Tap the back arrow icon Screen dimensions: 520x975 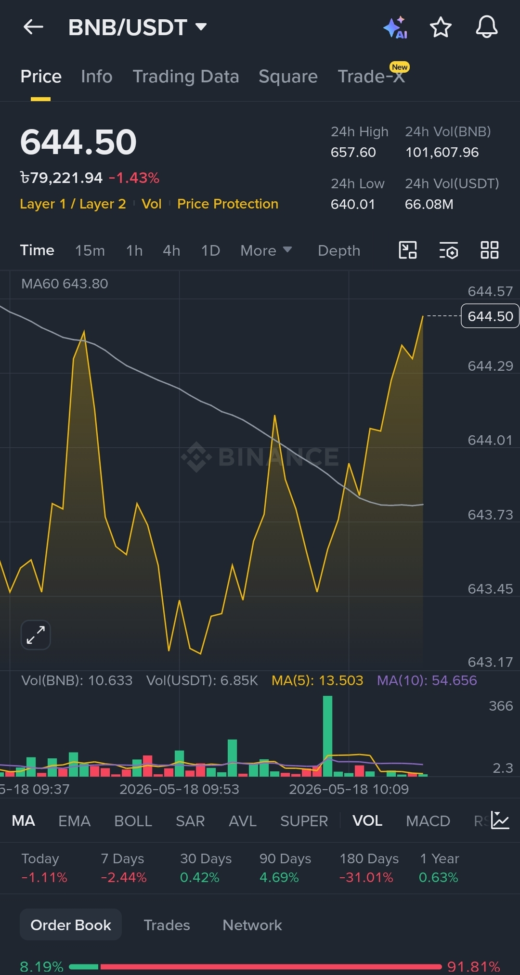[33, 27]
